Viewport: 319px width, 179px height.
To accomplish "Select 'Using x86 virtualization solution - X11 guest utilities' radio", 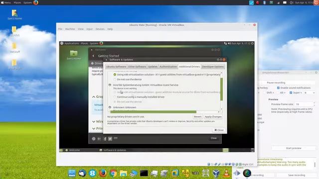I will (115, 75).
